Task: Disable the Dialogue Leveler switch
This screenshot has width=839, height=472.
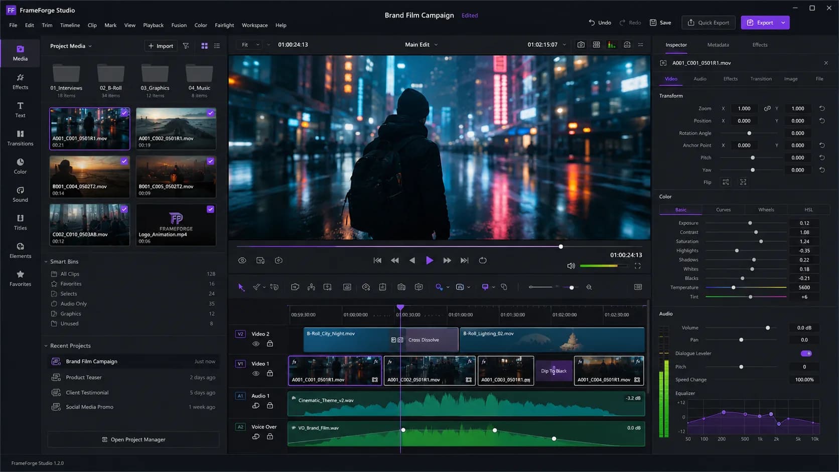Action: pos(806,354)
